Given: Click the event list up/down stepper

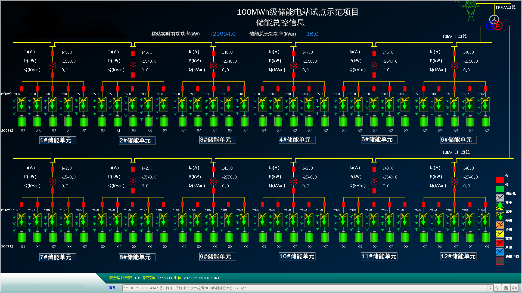Looking at the screenshot, I should (490, 288).
